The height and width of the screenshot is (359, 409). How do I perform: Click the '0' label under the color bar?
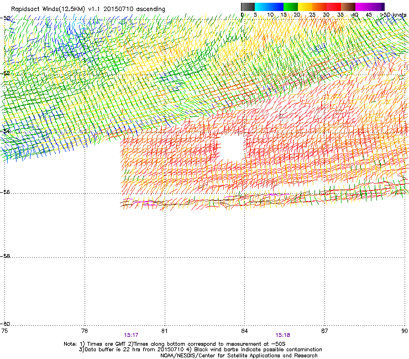(242, 15)
